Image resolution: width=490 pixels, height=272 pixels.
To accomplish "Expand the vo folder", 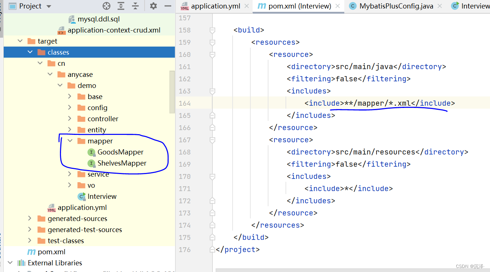I will tap(70, 185).
